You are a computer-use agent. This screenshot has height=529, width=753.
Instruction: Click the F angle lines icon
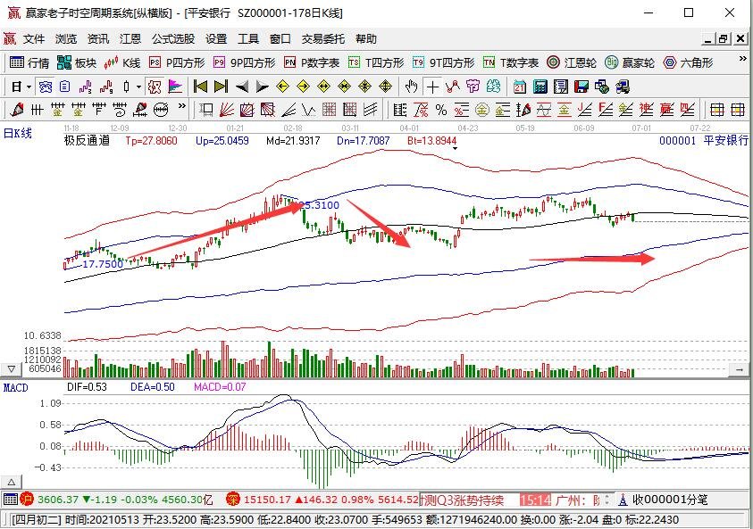[605, 110]
